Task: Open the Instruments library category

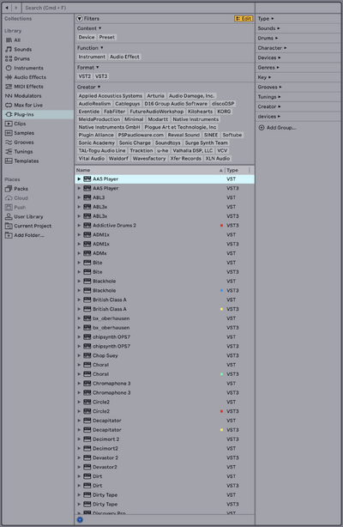Action: pos(28,68)
